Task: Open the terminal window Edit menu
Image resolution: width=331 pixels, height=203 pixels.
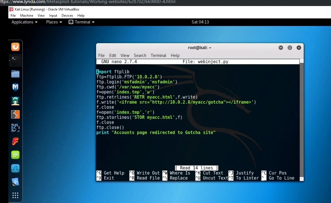Action: click(112, 55)
